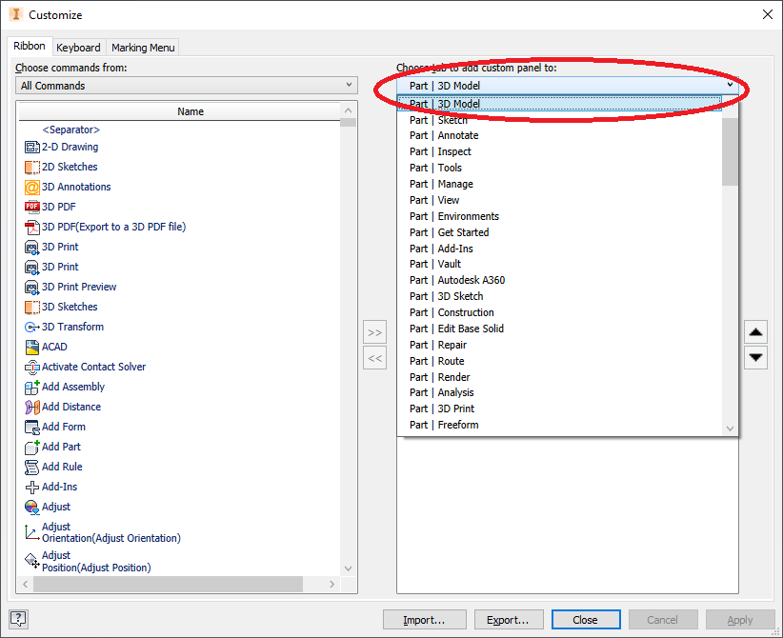Screen dimensions: 783x638
Task: Click the Adjust Orientation command icon
Action: (x=32, y=532)
